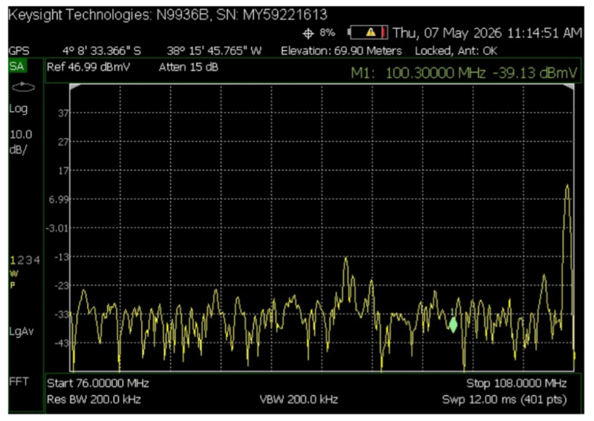594x421 pixels.
Task: Select trace 1 in trace list
Action: (13, 260)
